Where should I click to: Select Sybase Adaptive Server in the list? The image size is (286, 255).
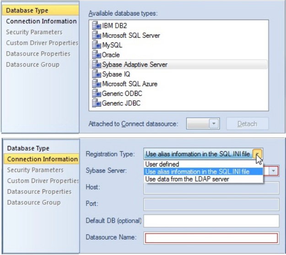tap(178, 64)
